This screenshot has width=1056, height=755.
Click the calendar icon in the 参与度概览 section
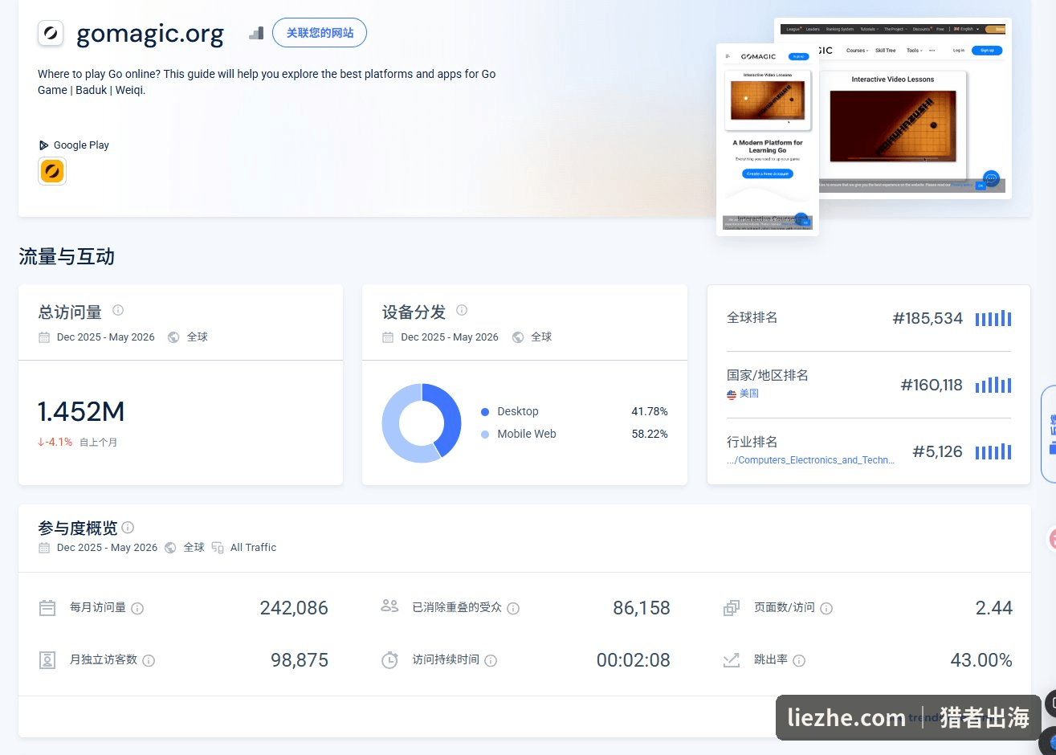pos(44,548)
